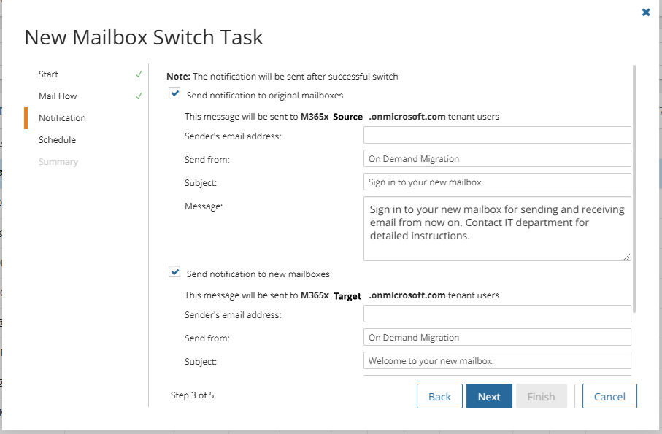Click the dialog's vertical scrollbar

pos(634,189)
